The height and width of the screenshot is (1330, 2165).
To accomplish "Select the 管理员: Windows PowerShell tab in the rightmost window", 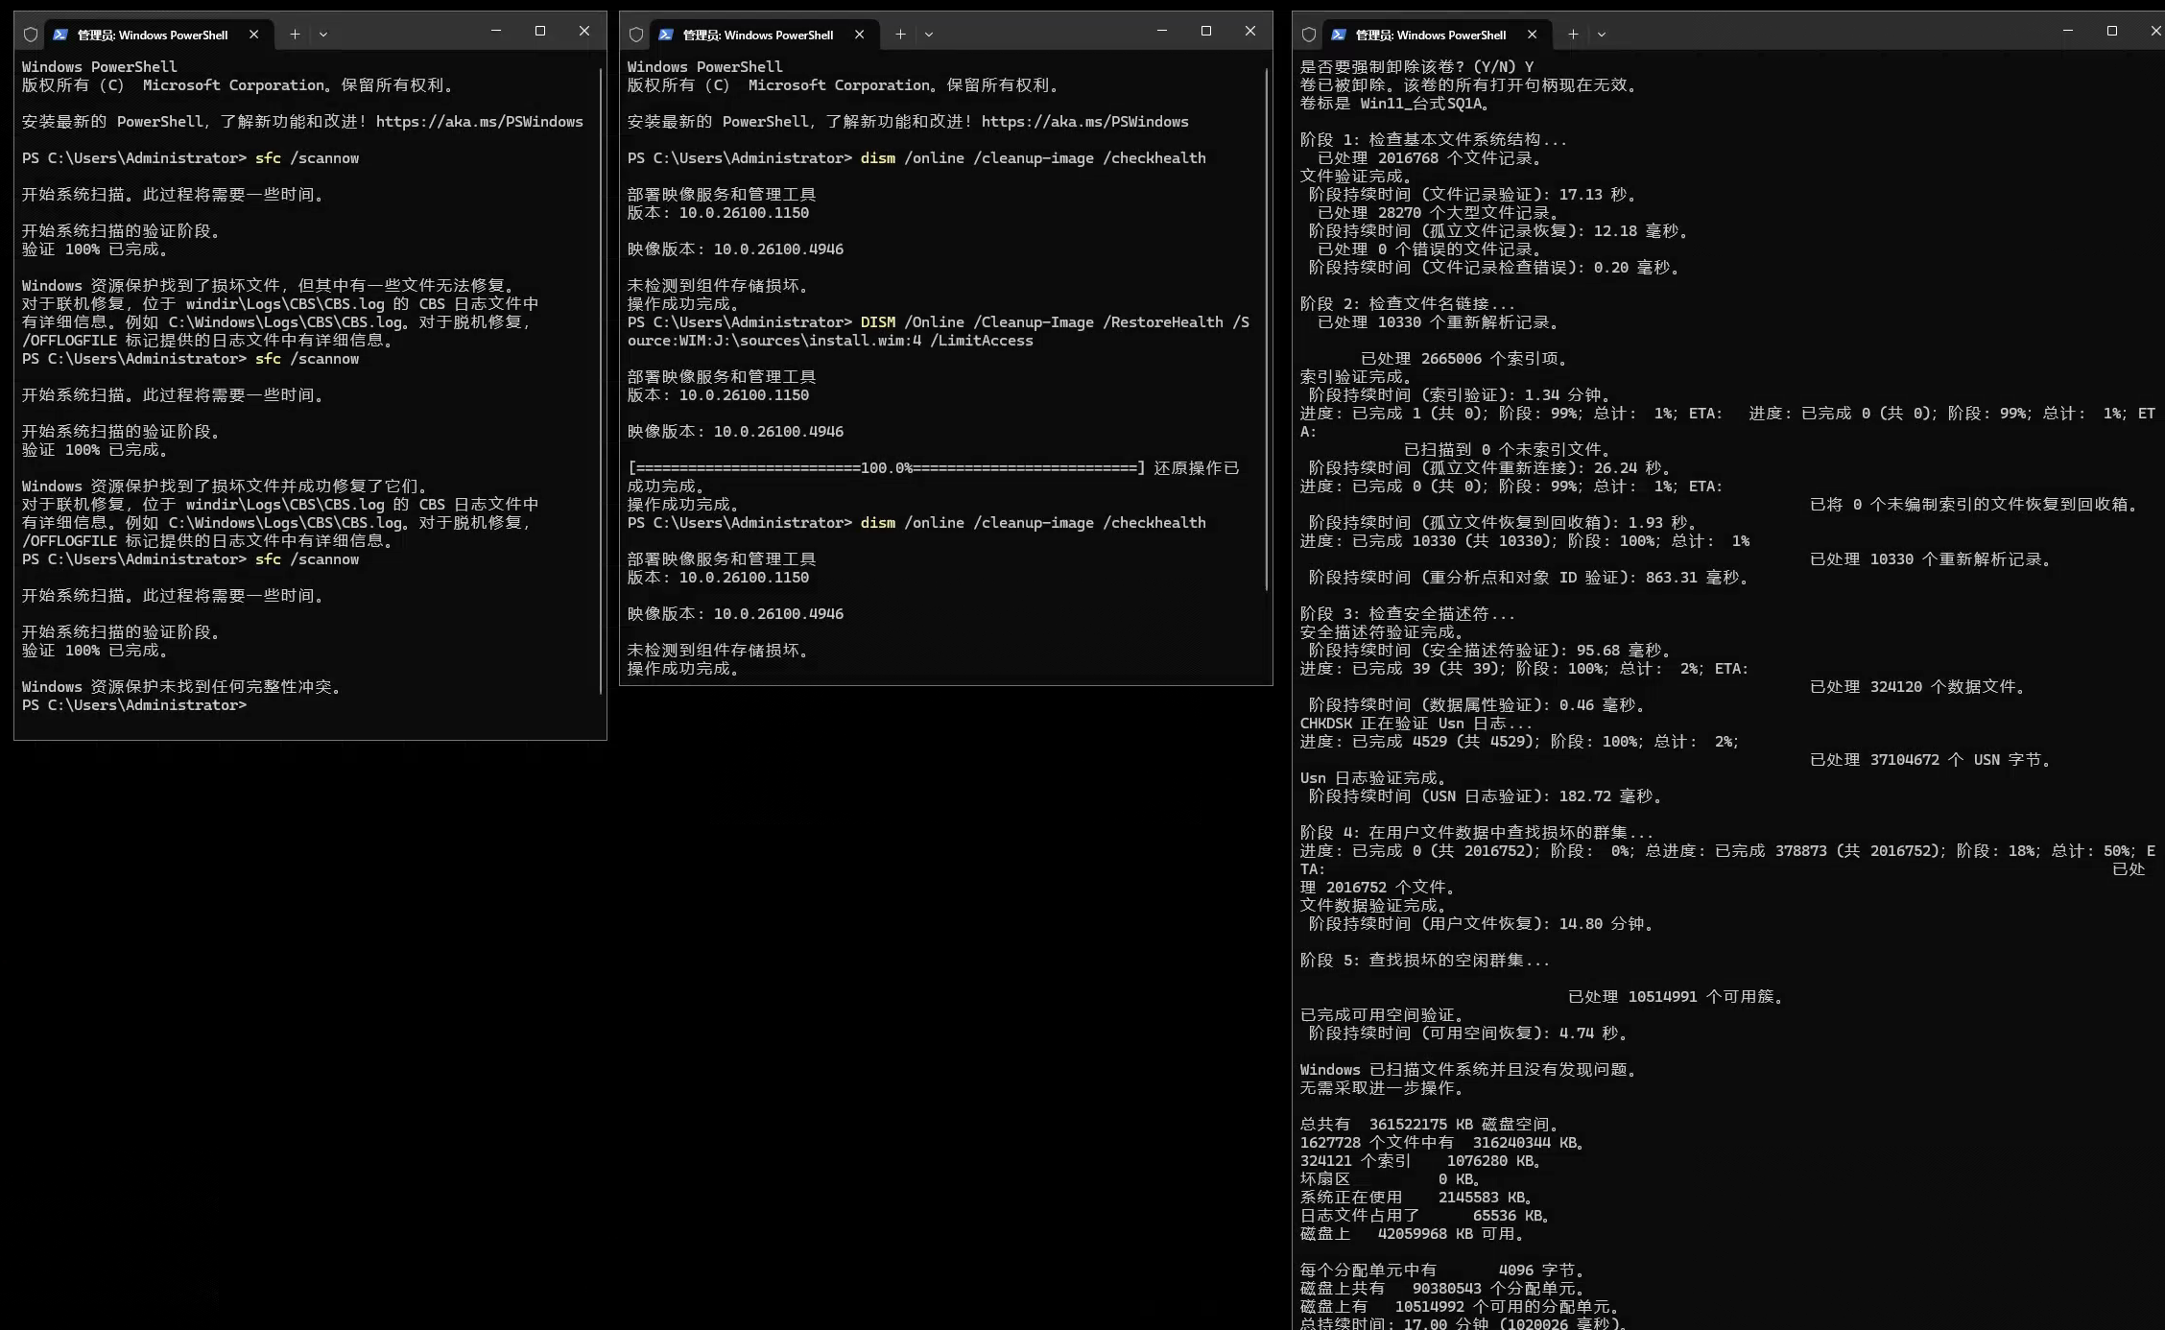I will click(x=1430, y=35).
